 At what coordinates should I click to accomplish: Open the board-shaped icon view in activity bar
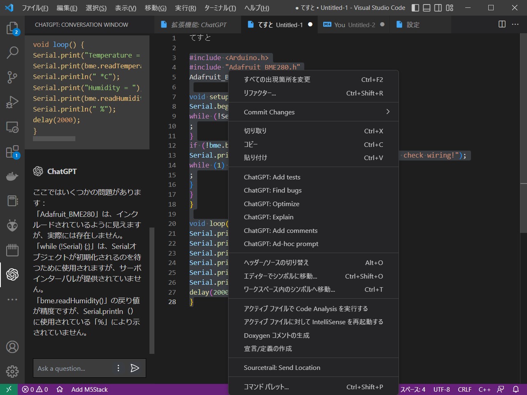pos(12,250)
